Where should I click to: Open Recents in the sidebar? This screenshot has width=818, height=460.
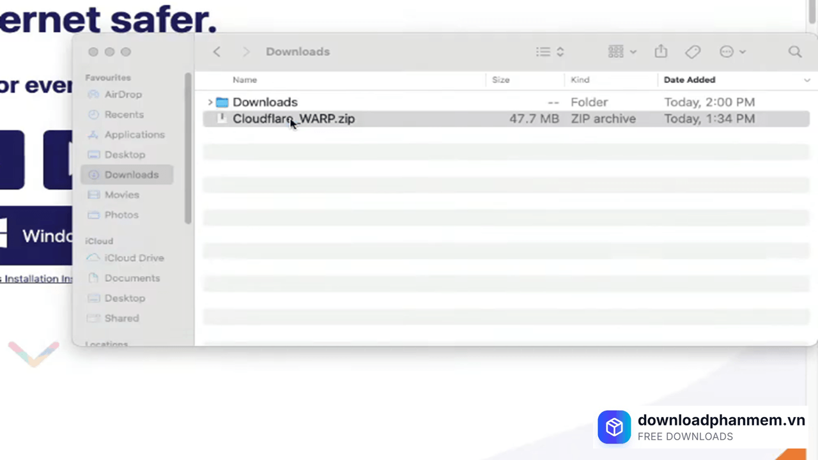[x=124, y=114]
